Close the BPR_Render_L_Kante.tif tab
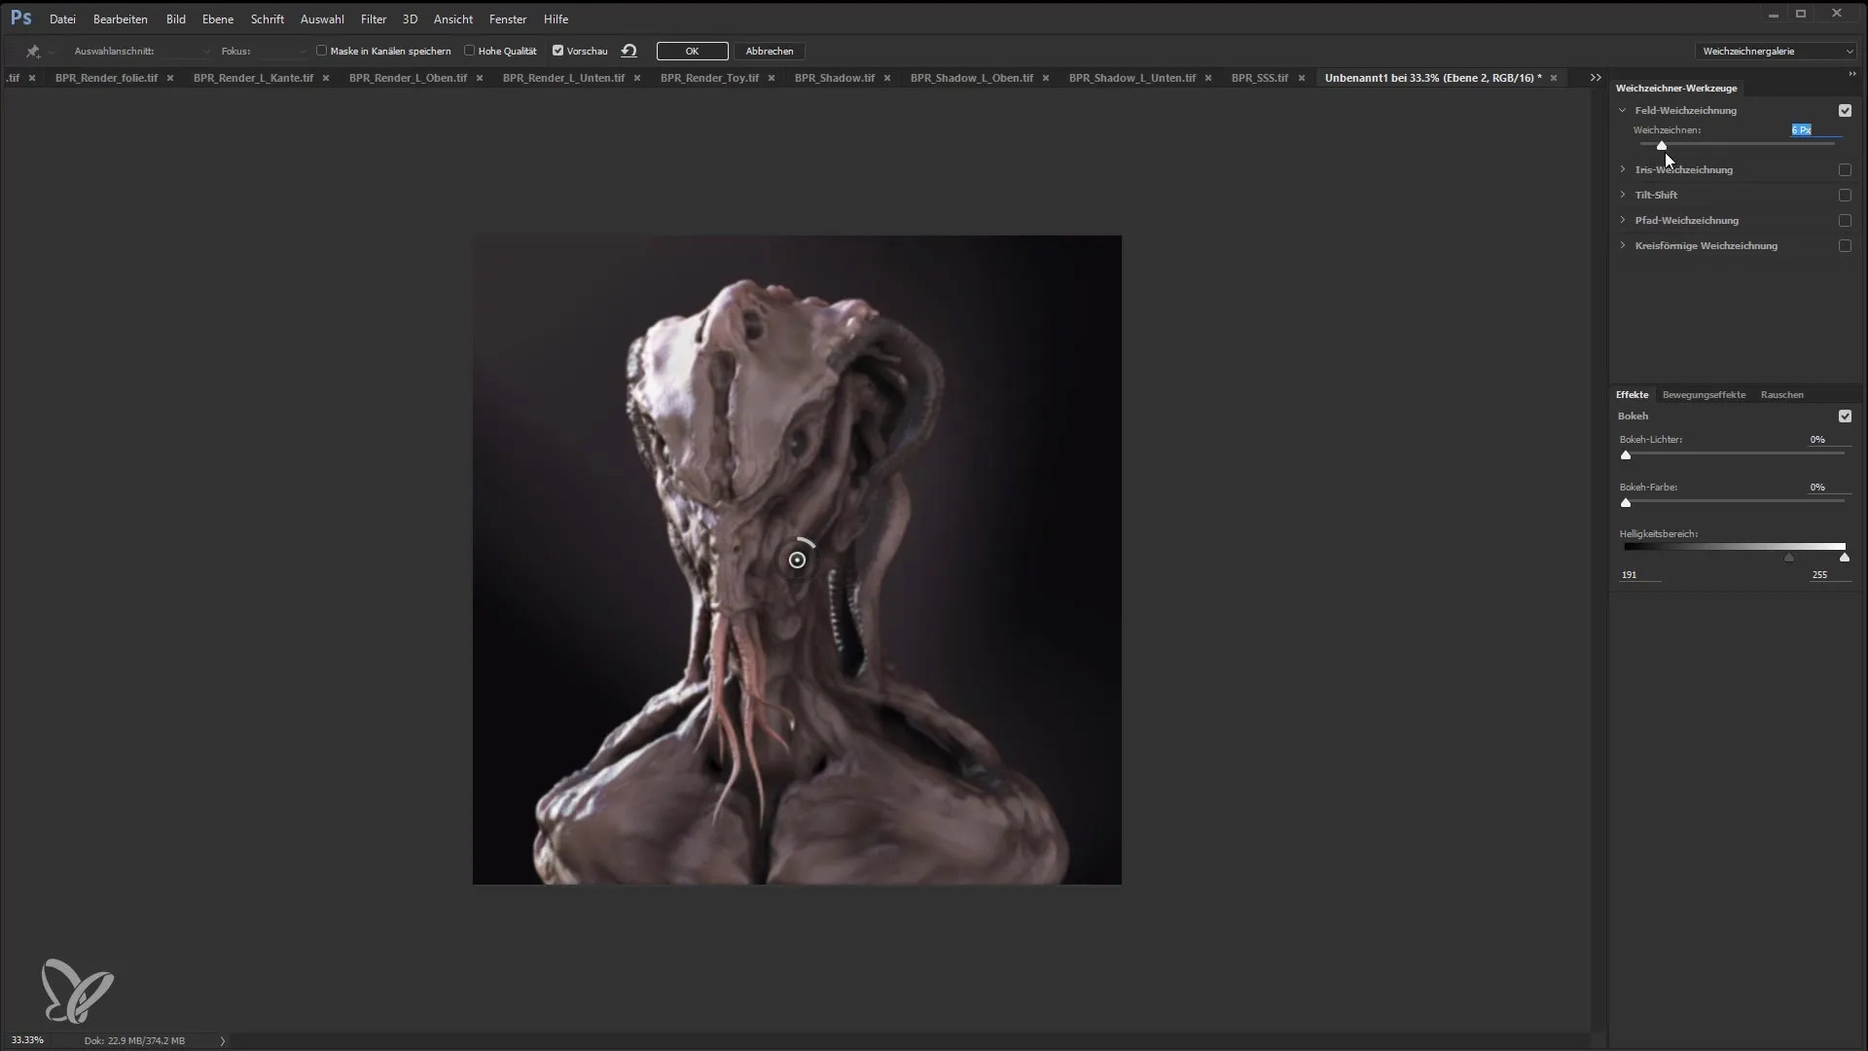The width and height of the screenshot is (1868, 1051). coord(326,78)
